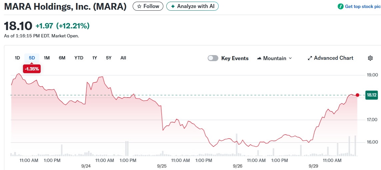Click the As of 1:16:15 PM EDT text

click(x=42, y=36)
